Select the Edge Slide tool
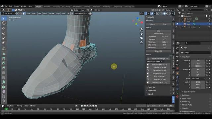Viewport: 212px width, 119px height. pyautogui.click(x=4, y=96)
